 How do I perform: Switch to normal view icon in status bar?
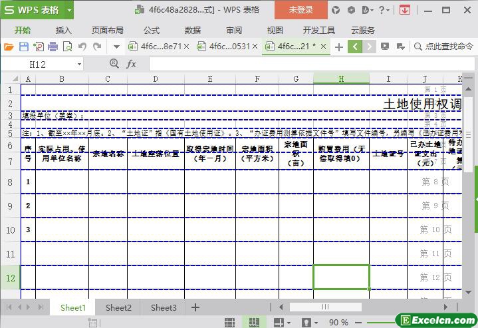(x=229, y=322)
